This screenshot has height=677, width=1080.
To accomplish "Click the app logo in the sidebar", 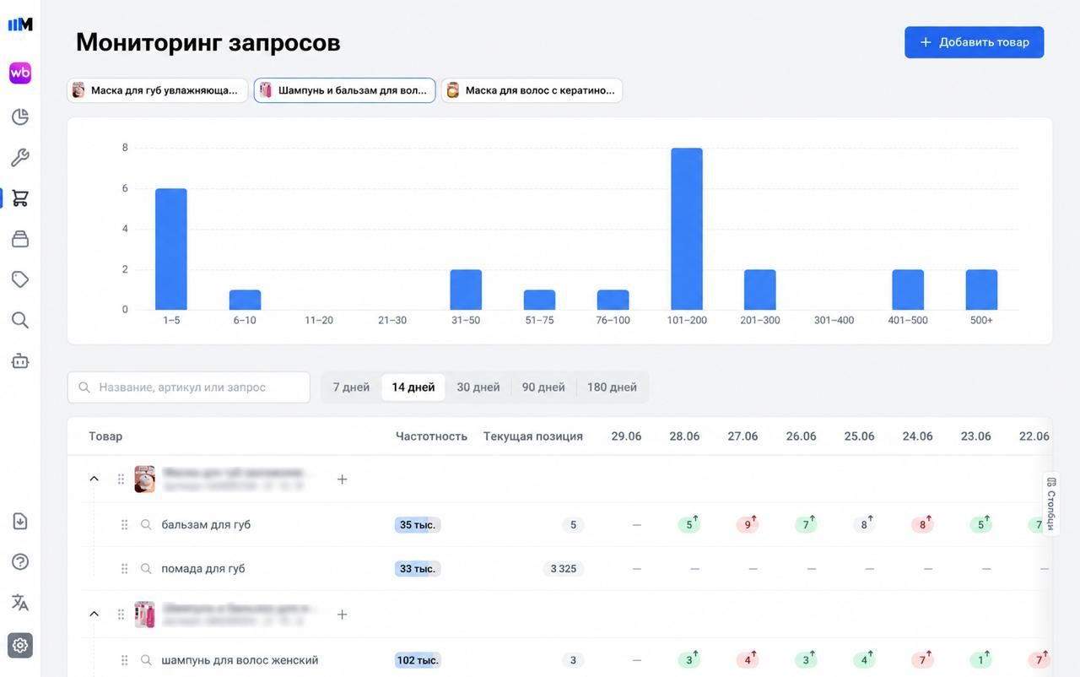I will click(20, 24).
